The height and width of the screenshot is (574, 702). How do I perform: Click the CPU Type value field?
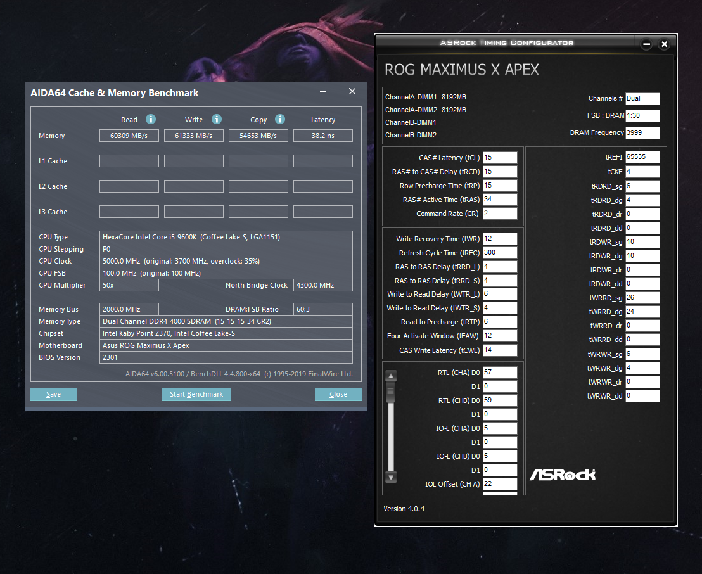click(226, 237)
